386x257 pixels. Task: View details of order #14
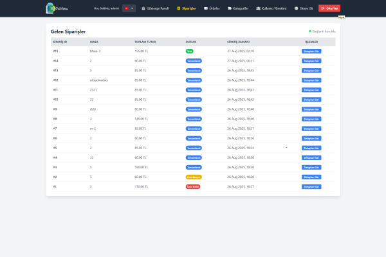point(311,60)
